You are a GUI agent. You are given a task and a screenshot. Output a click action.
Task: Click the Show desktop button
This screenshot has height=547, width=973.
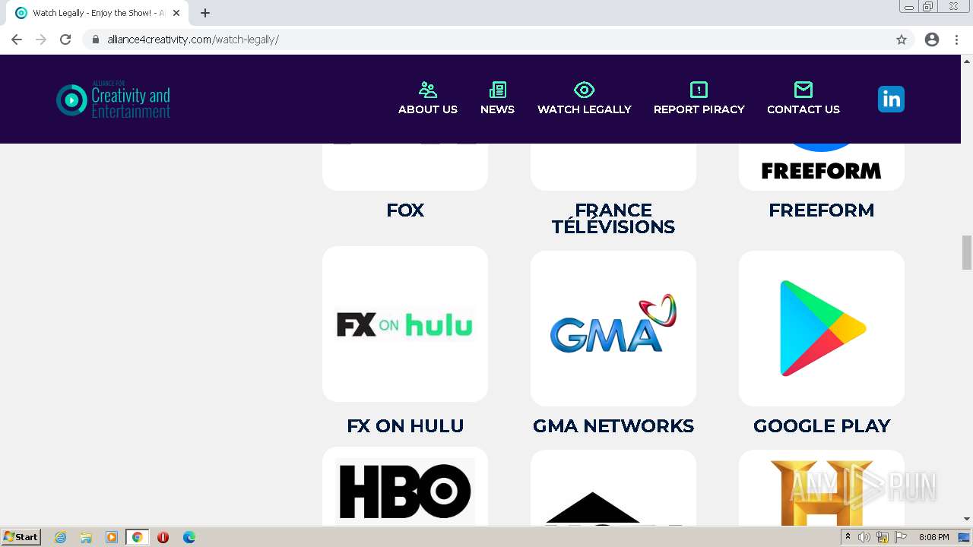click(x=964, y=537)
